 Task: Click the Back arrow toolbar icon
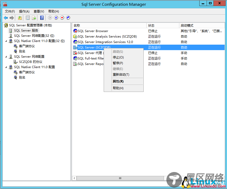click(6, 18)
